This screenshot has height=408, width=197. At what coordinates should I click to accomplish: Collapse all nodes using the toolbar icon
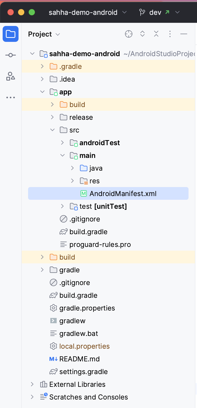click(x=156, y=34)
